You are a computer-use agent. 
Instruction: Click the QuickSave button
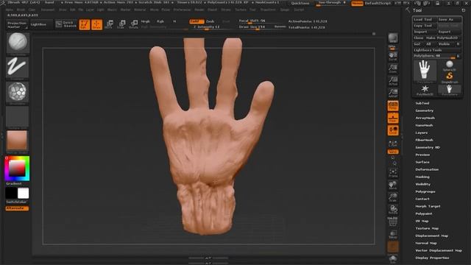(300, 3)
